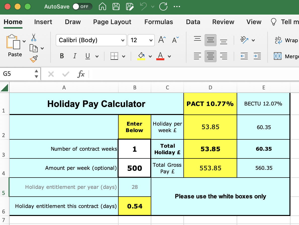Screen dimensions: 299x225
Task: Click the Cut scissors icon
Action: point(34,37)
